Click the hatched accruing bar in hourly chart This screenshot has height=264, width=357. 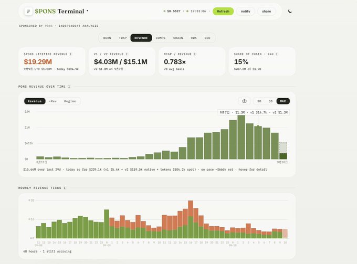285,234
